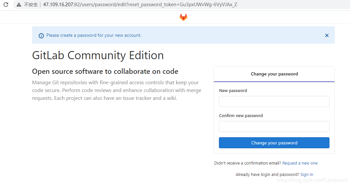Click the info icon in the blue alert
Image resolution: width=350 pixels, height=186 pixels.
point(41,36)
